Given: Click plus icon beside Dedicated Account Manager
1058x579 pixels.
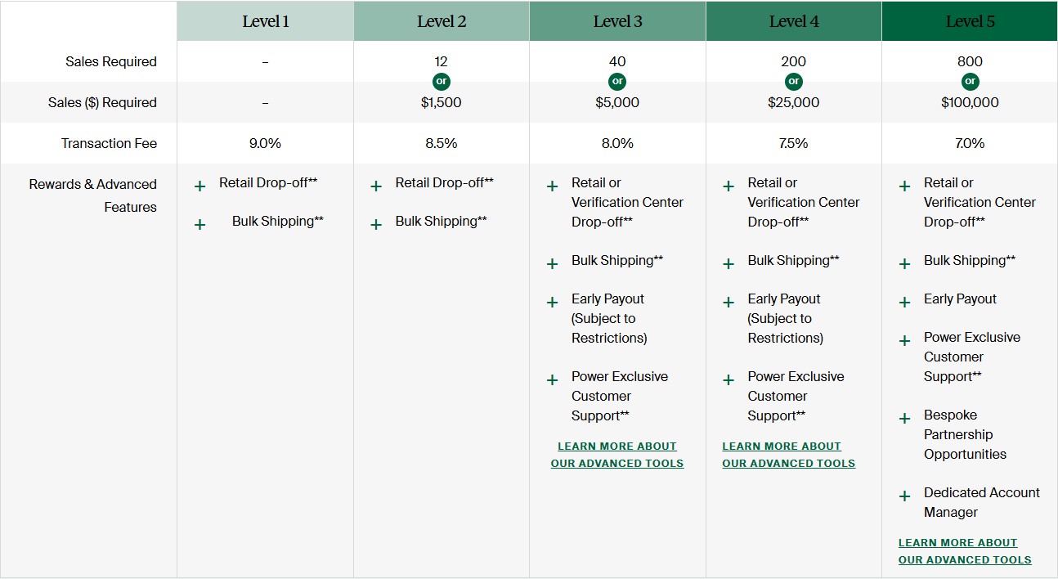Looking at the screenshot, I should click(x=904, y=496).
